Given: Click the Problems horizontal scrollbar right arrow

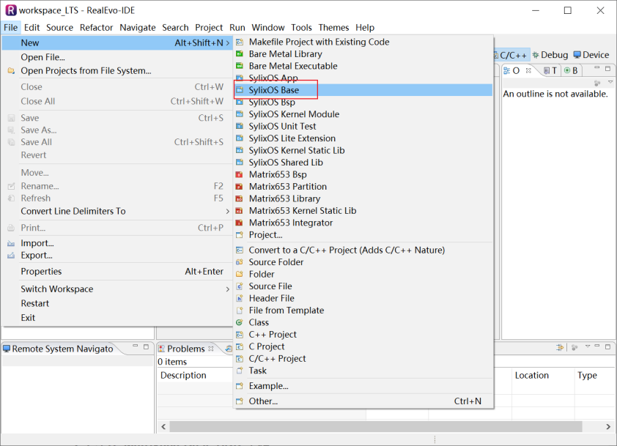Looking at the screenshot, I should coord(608,427).
